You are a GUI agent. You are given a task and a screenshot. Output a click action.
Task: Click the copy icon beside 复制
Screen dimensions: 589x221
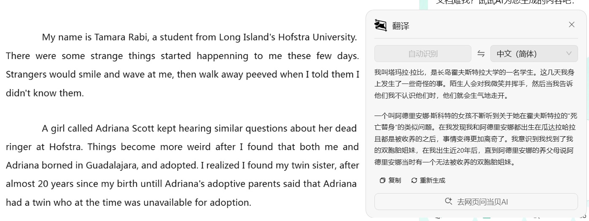pyautogui.click(x=382, y=181)
